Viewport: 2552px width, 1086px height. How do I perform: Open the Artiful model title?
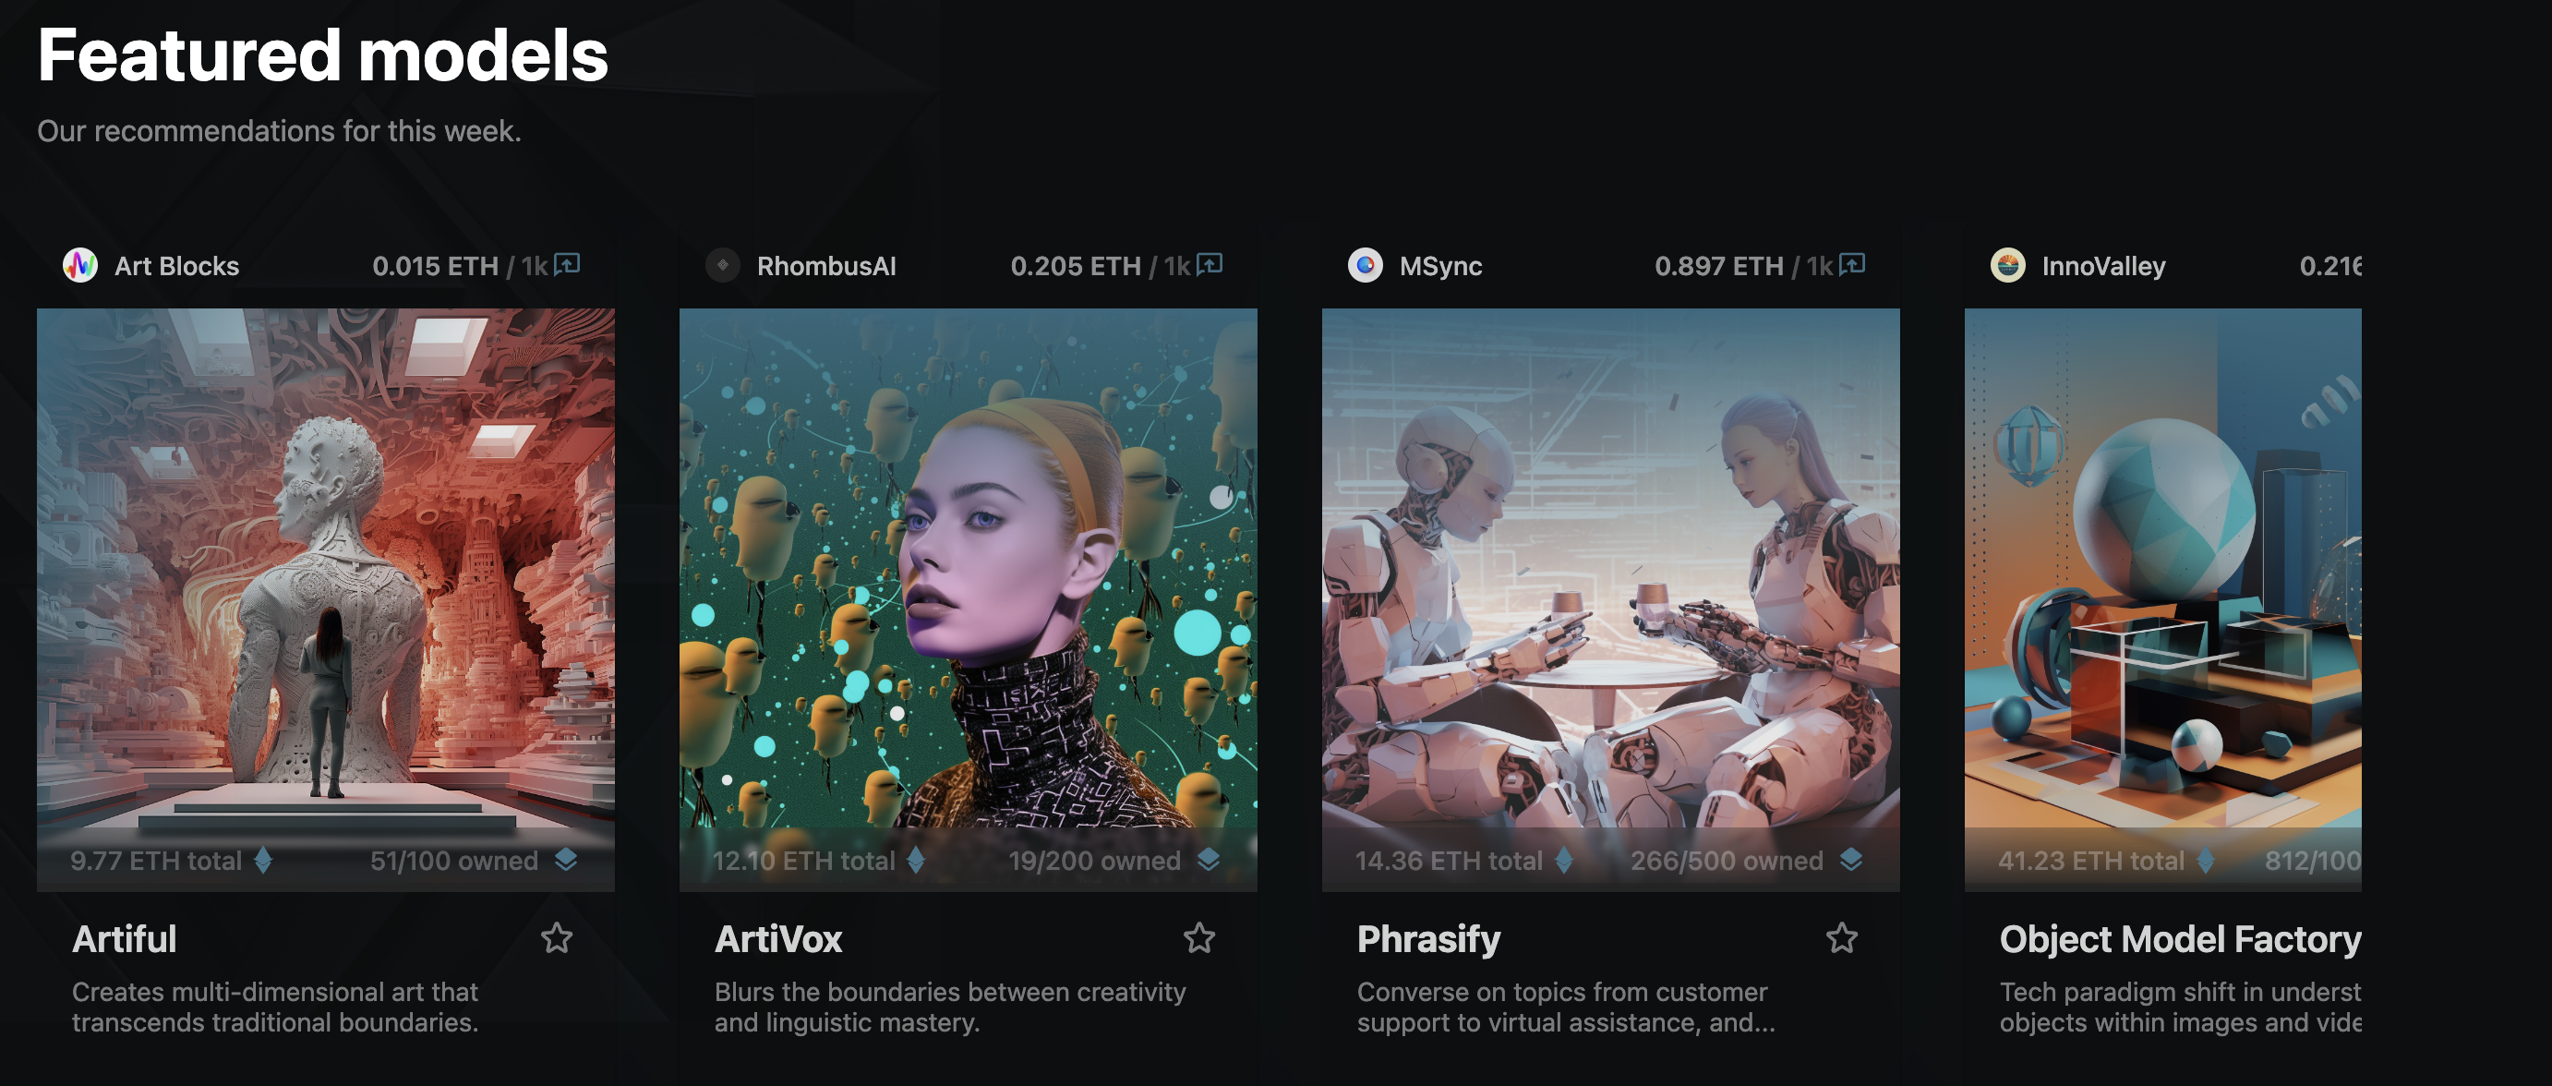(125, 938)
